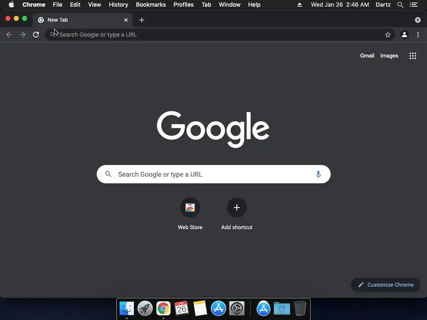Image resolution: width=427 pixels, height=320 pixels.
Task: Open the Apple menu
Action: click(11, 5)
